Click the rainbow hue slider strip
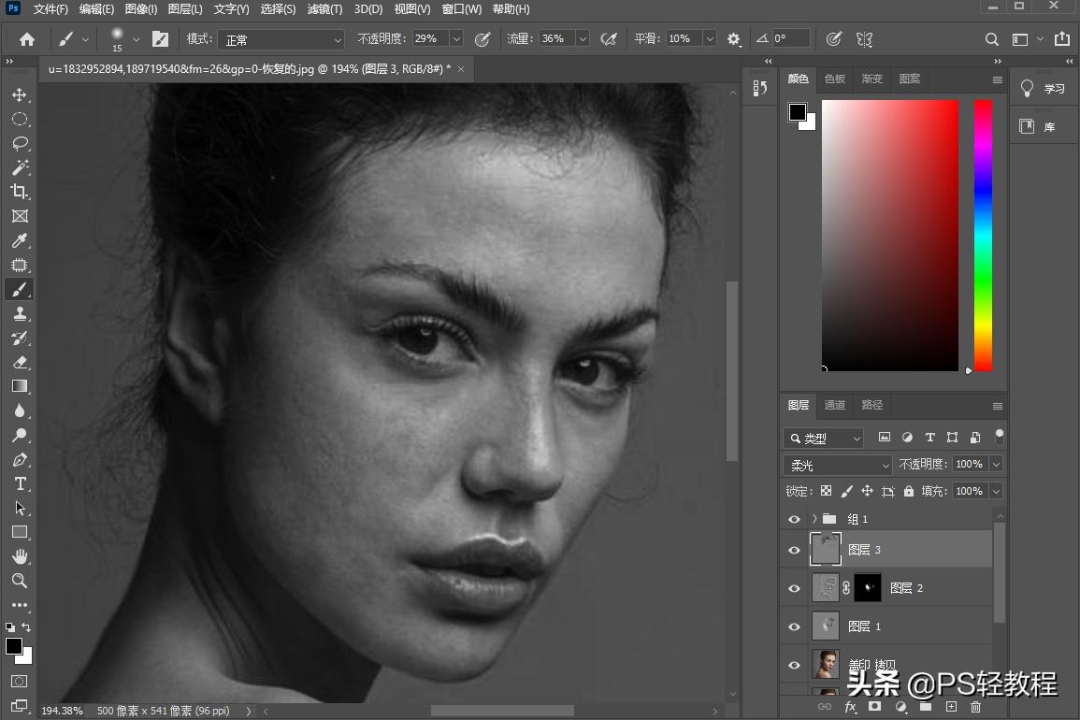This screenshot has width=1080, height=720. click(983, 234)
